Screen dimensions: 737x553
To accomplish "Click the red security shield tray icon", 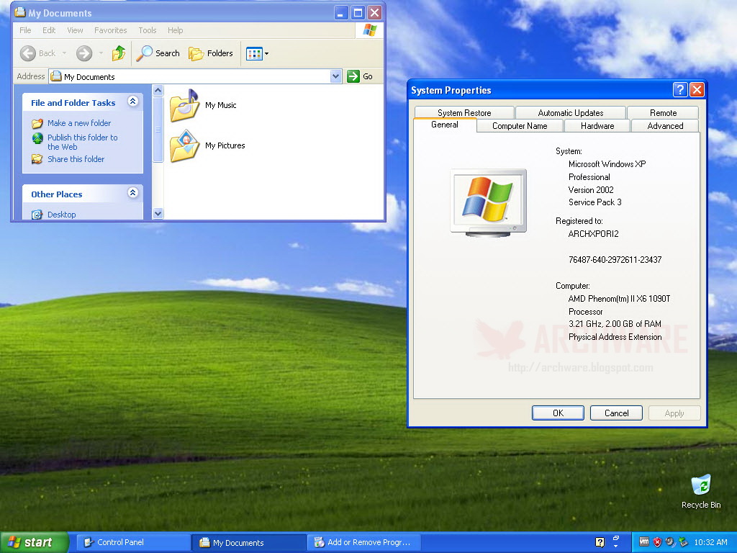I will point(657,542).
